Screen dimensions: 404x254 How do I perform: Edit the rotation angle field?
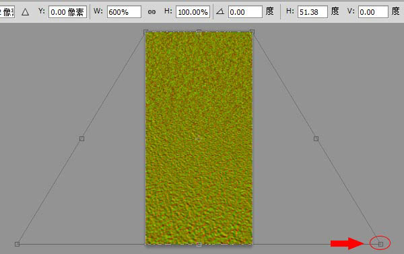[245, 12]
